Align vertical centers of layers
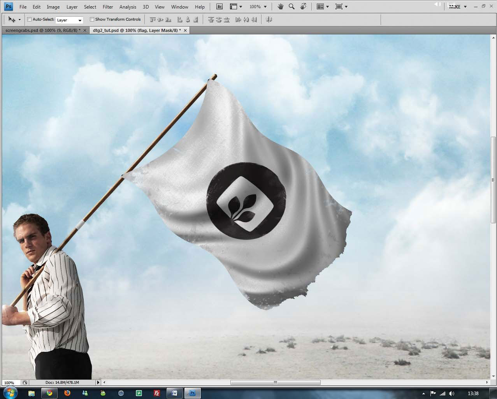The image size is (497, 399). click(160, 19)
